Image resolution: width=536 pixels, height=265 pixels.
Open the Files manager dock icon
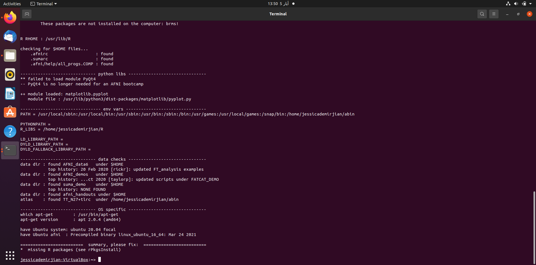10,56
